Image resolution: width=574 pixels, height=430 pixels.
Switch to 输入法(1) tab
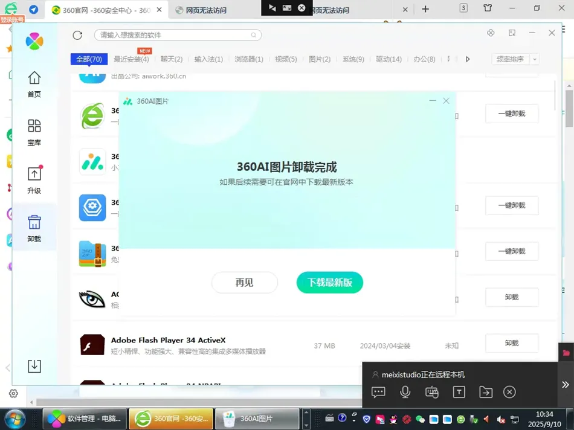[x=208, y=59]
